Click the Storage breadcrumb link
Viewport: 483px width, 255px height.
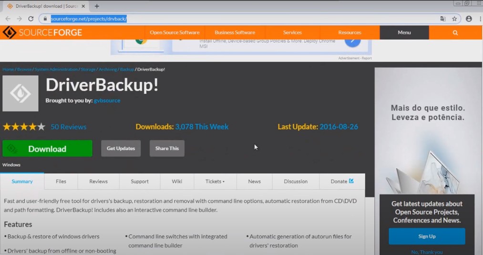88,69
